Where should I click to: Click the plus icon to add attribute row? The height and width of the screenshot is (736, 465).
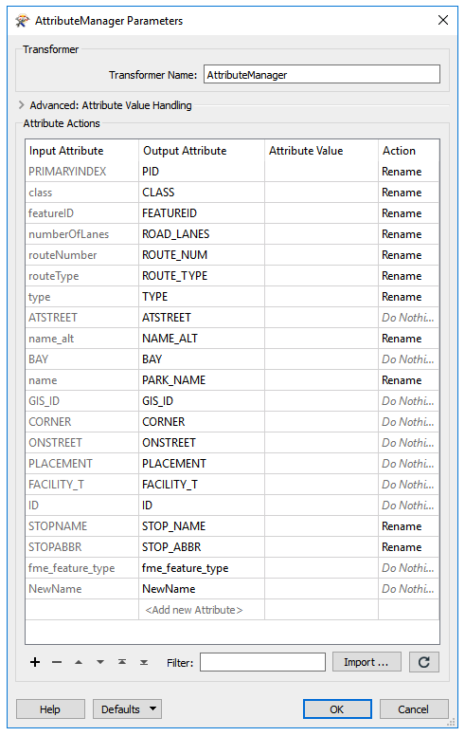coord(35,662)
